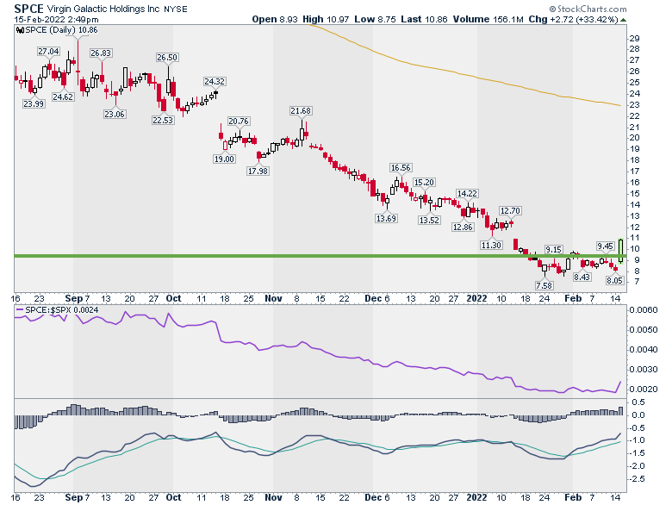Click the 20.76 price label
The image size is (672, 505).
click(x=239, y=121)
